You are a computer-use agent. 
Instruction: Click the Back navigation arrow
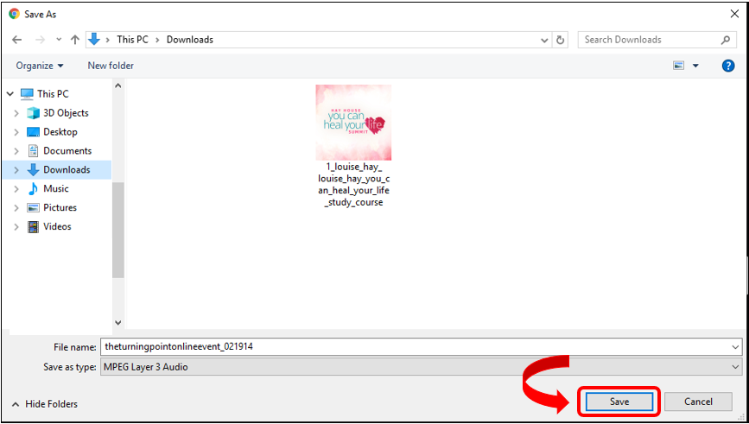(16, 40)
